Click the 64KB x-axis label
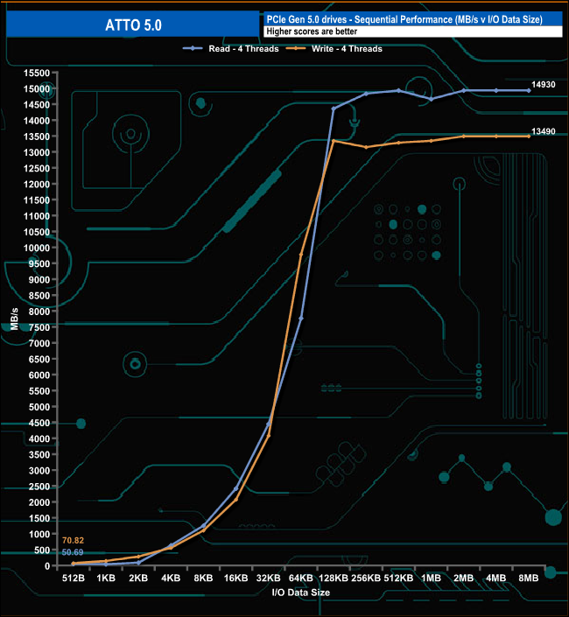Screen dimensions: 569x617 [301, 579]
